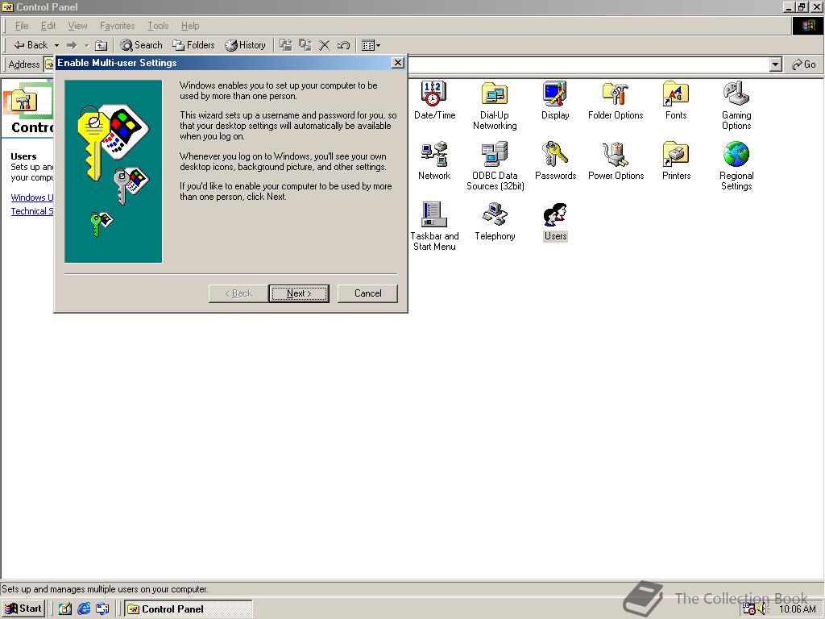This screenshot has height=619, width=825.
Task: Open the Folder Options icon
Action: pyautogui.click(x=616, y=100)
